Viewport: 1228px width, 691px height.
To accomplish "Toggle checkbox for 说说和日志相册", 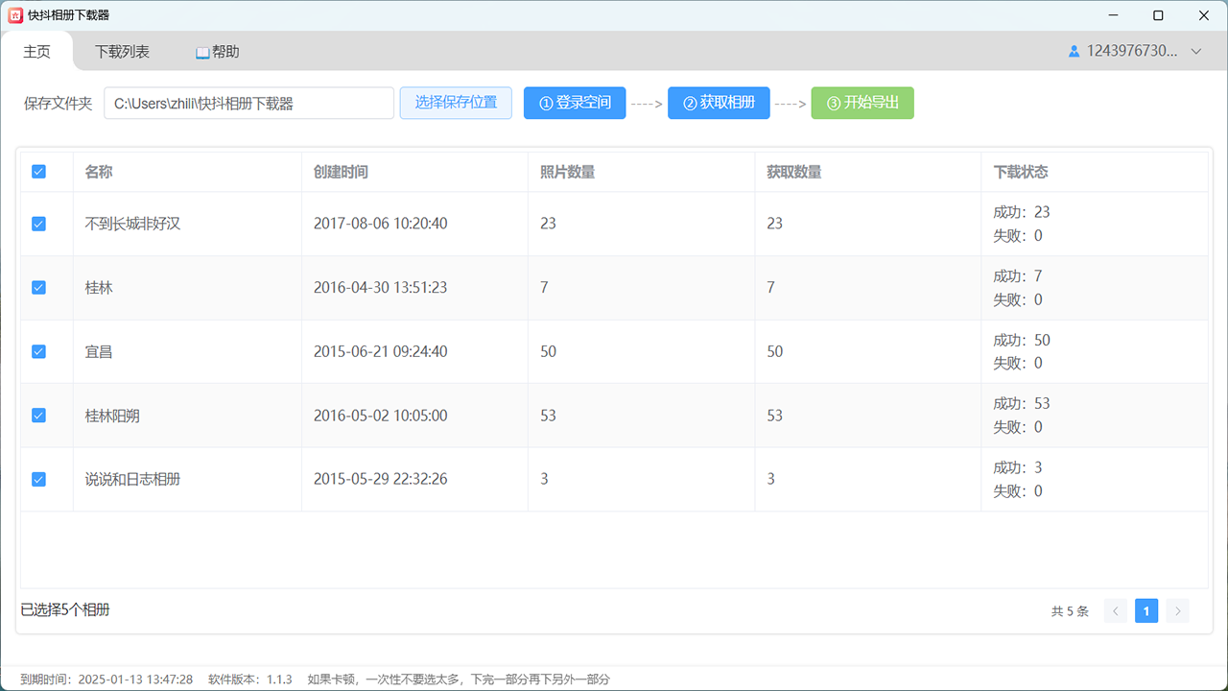I will (x=38, y=479).
